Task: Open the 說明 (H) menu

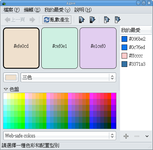Action: (83, 10)
